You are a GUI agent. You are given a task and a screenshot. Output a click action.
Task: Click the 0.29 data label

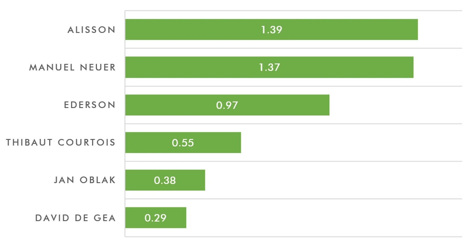156,218
